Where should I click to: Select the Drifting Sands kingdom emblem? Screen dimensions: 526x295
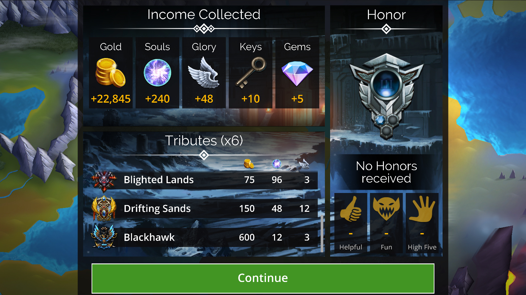pyautogui.click(x=104, y=209)
